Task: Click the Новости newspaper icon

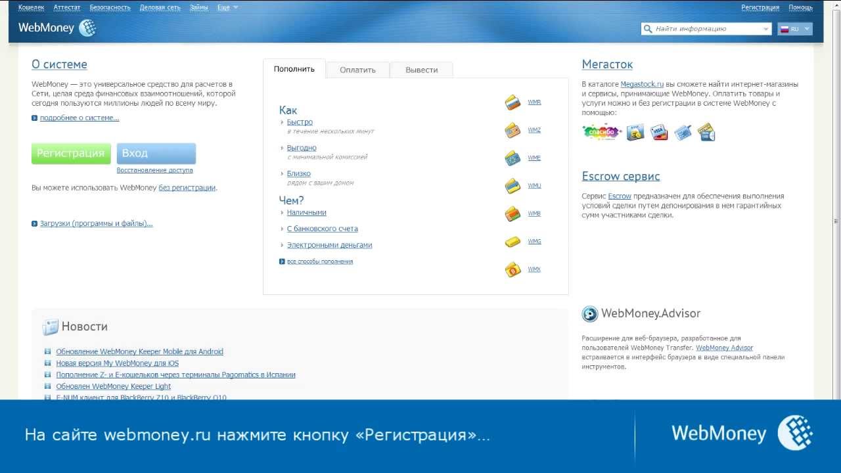Action: (50, 327)
